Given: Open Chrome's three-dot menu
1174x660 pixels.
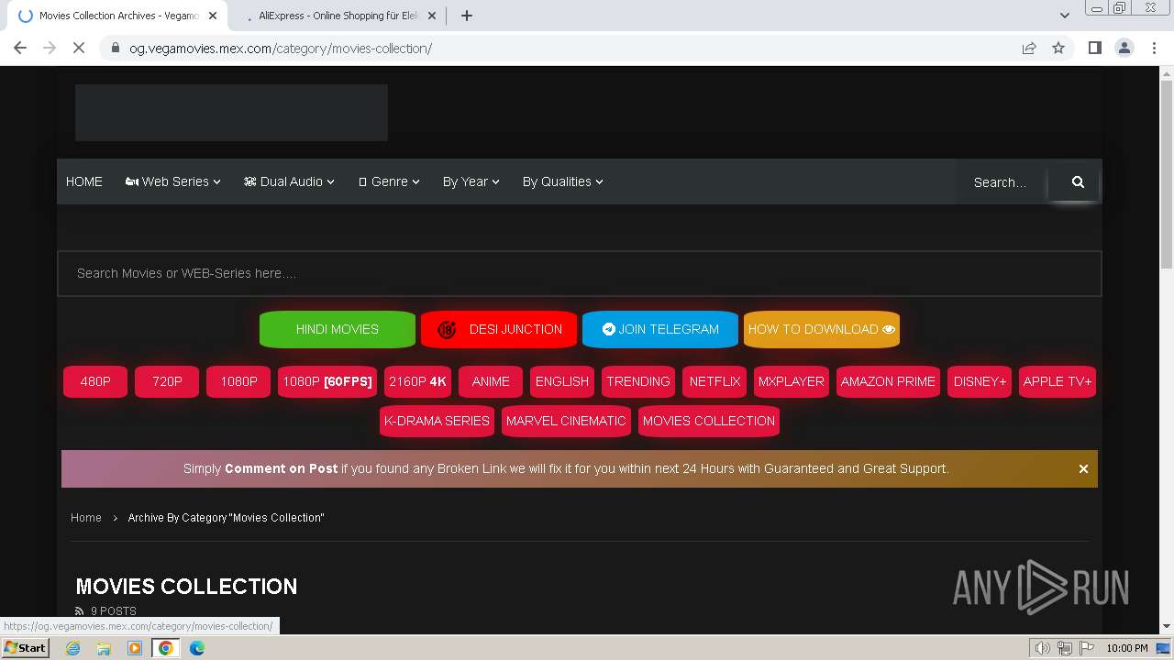Looking at the screenshot, I should click(1154, 48).
